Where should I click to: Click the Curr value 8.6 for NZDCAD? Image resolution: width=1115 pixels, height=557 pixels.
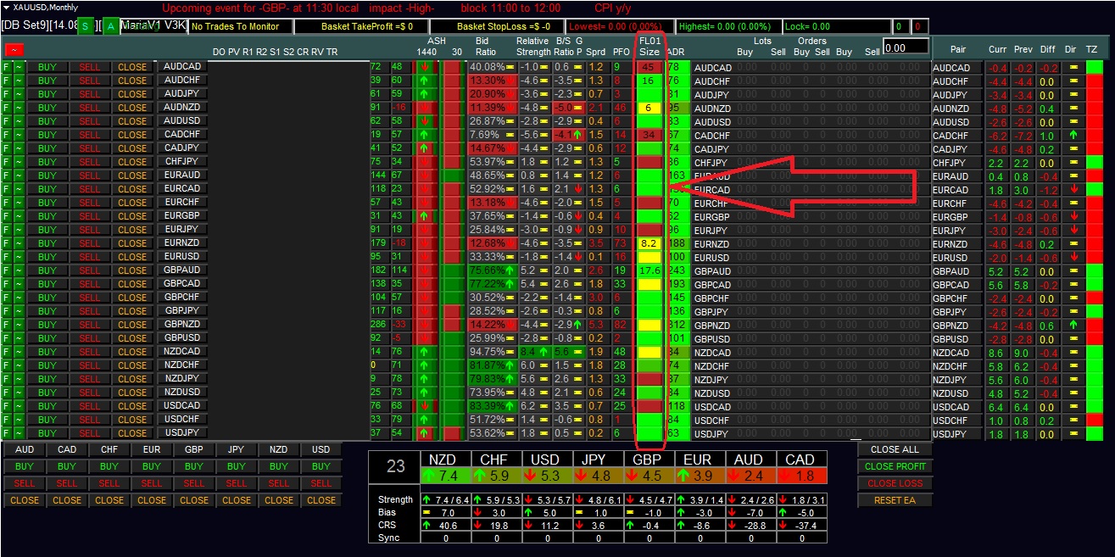(x=997, y=352)
